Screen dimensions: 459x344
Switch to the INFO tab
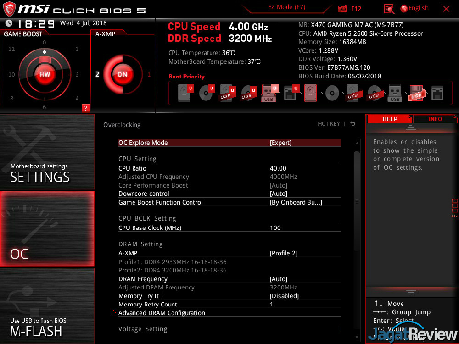pos(435,119)
